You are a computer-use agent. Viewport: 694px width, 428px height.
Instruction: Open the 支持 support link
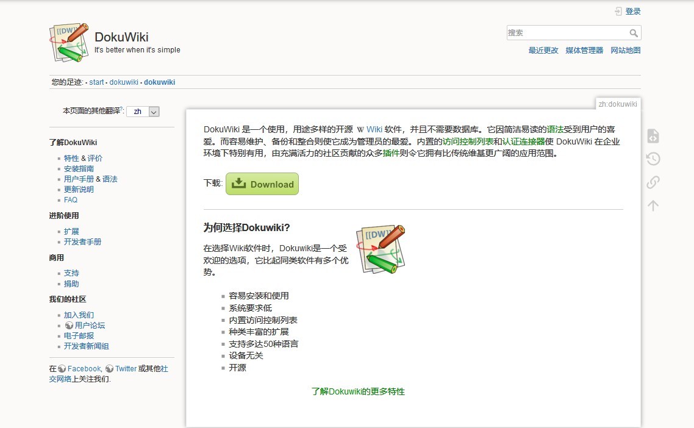71,274
